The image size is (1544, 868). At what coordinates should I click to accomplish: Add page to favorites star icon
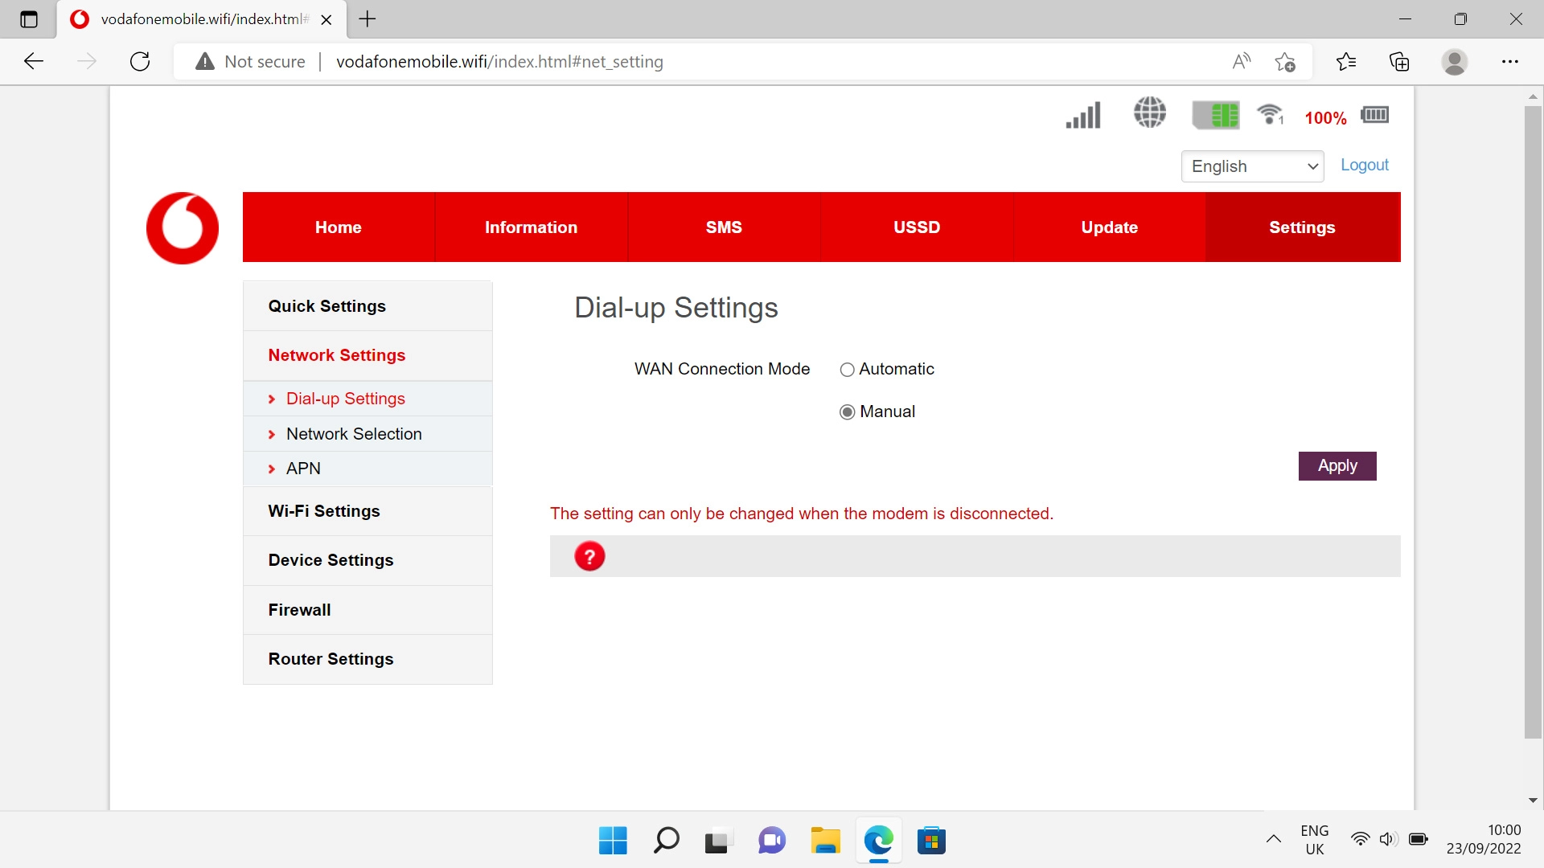point(1285,62)
